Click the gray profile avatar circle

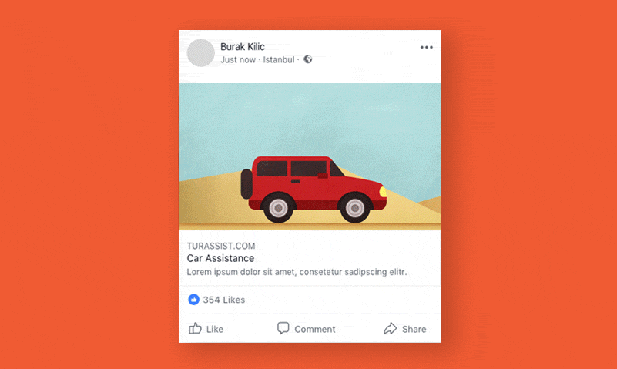click(x=201, y=52)
